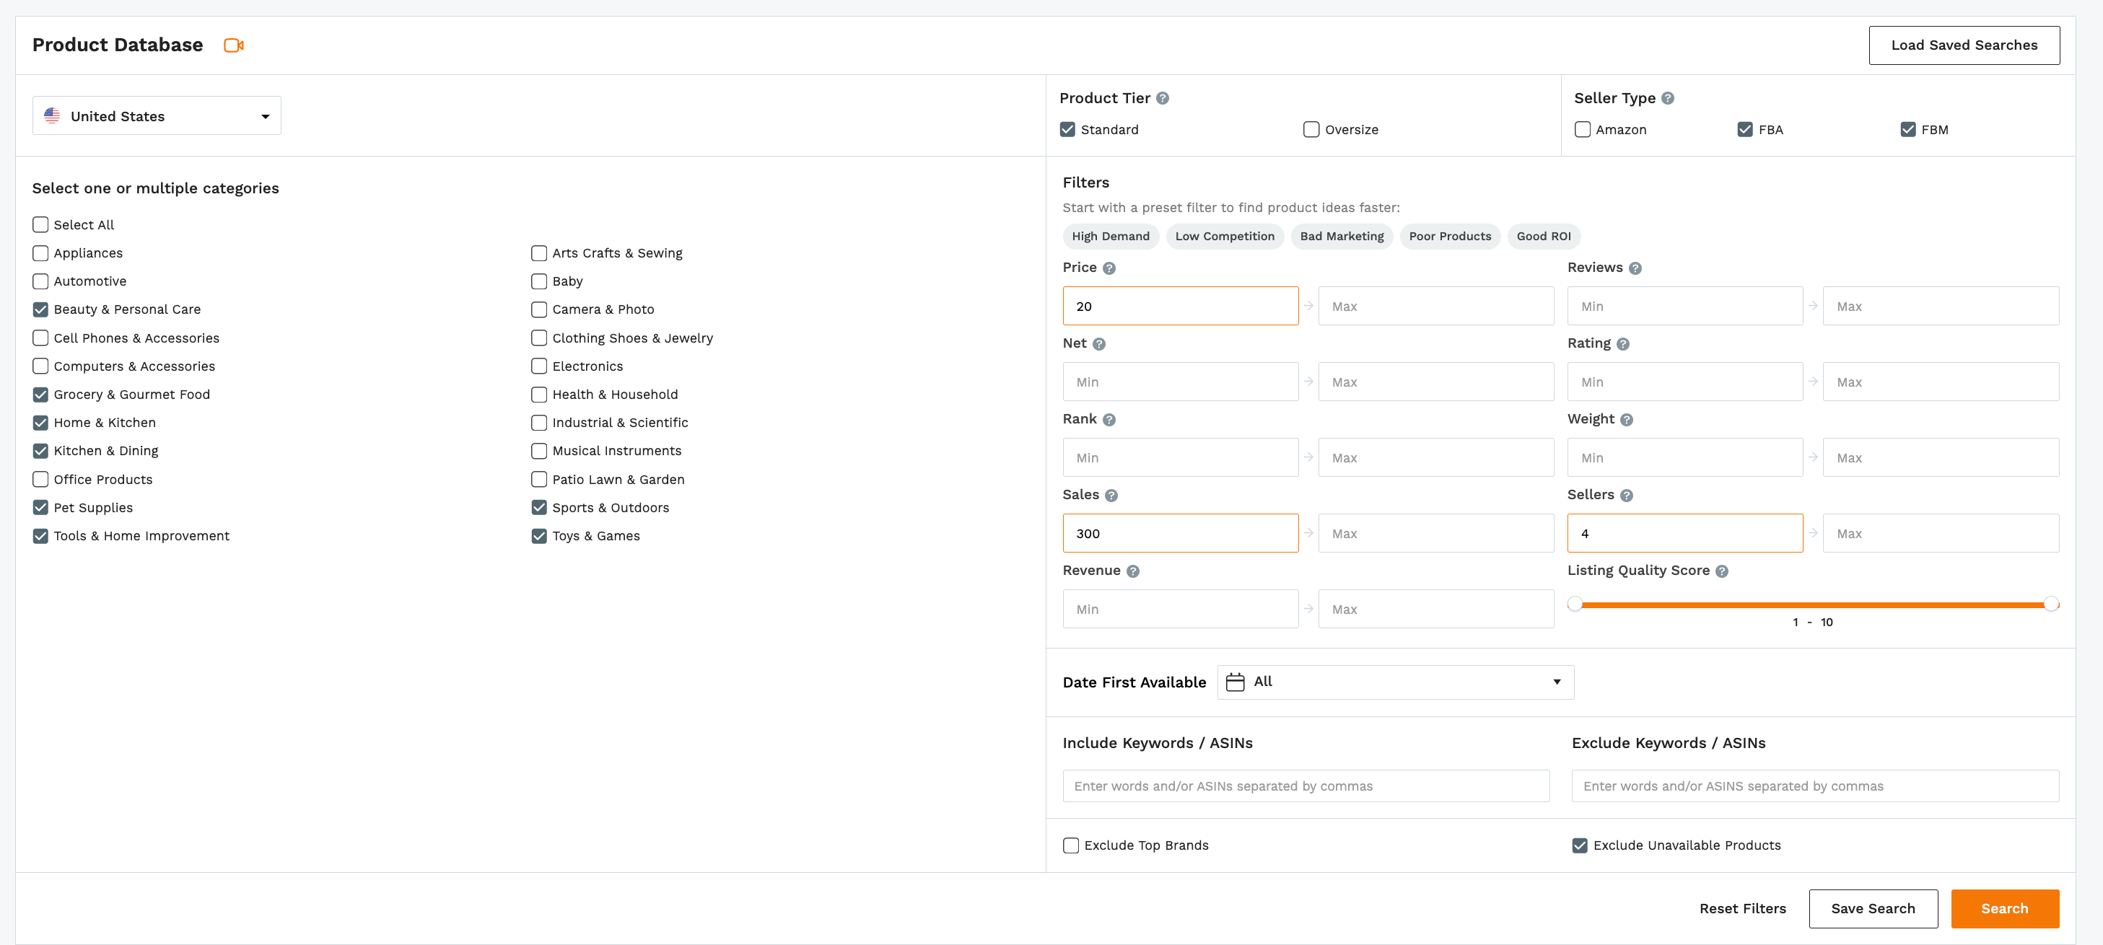
Task: Select the Beauty & Personal Care category
Action: 39,309
